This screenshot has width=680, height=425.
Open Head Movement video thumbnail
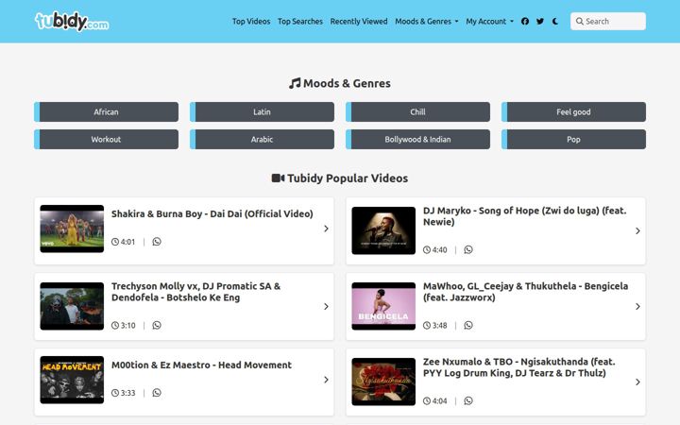tap(72, 380)
